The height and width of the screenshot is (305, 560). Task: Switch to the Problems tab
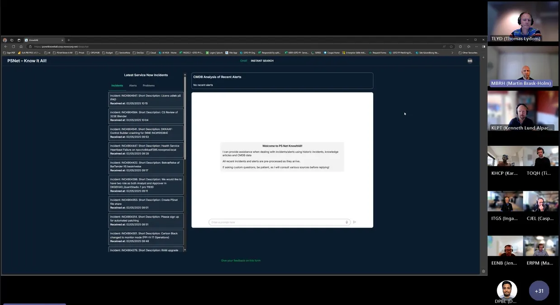pos(148,85)
